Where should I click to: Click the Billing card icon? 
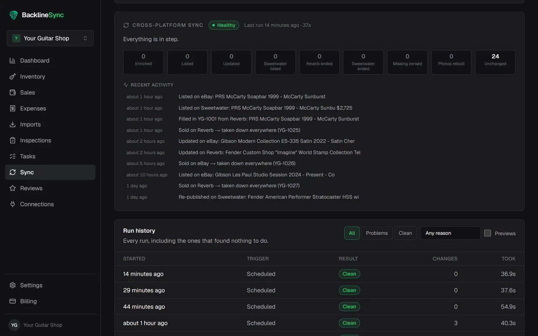click(13, 301)
